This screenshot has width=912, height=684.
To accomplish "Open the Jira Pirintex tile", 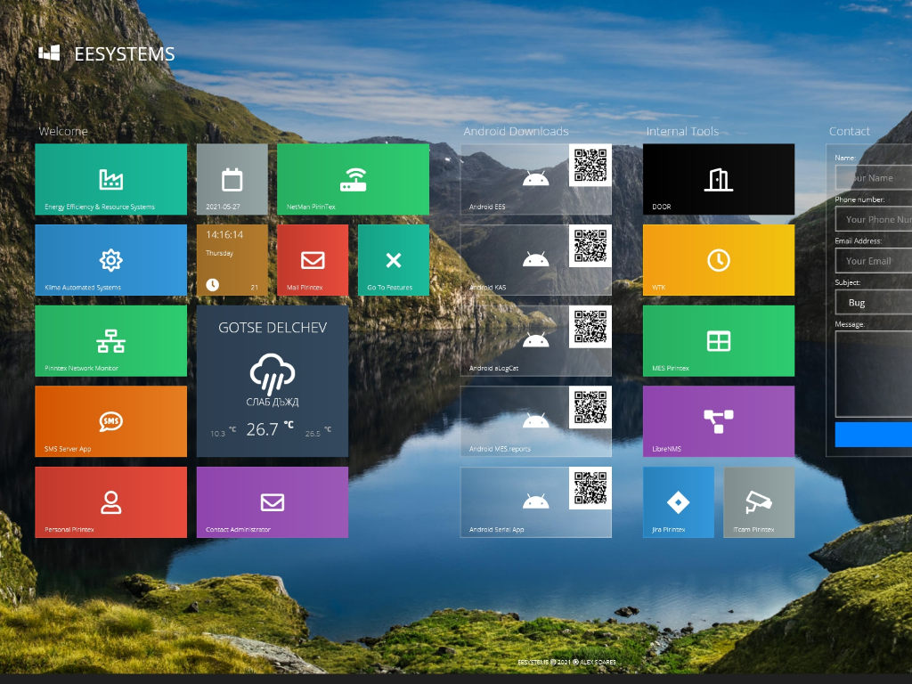I will pyautogui.click(x=678, y=502).
